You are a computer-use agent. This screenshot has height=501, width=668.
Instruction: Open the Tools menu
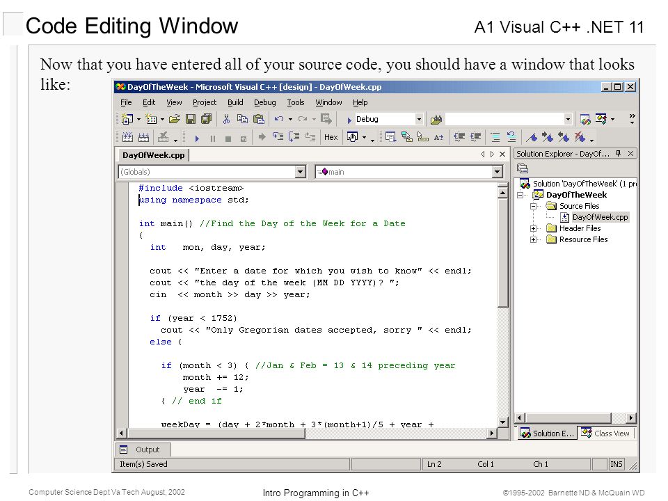point(295,102)
